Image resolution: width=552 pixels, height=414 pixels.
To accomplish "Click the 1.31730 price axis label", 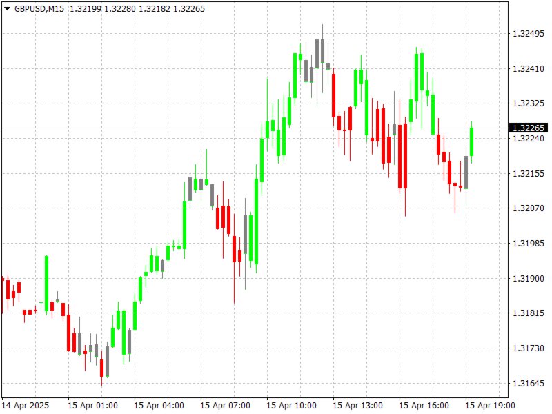I will [x=528, y=348].
